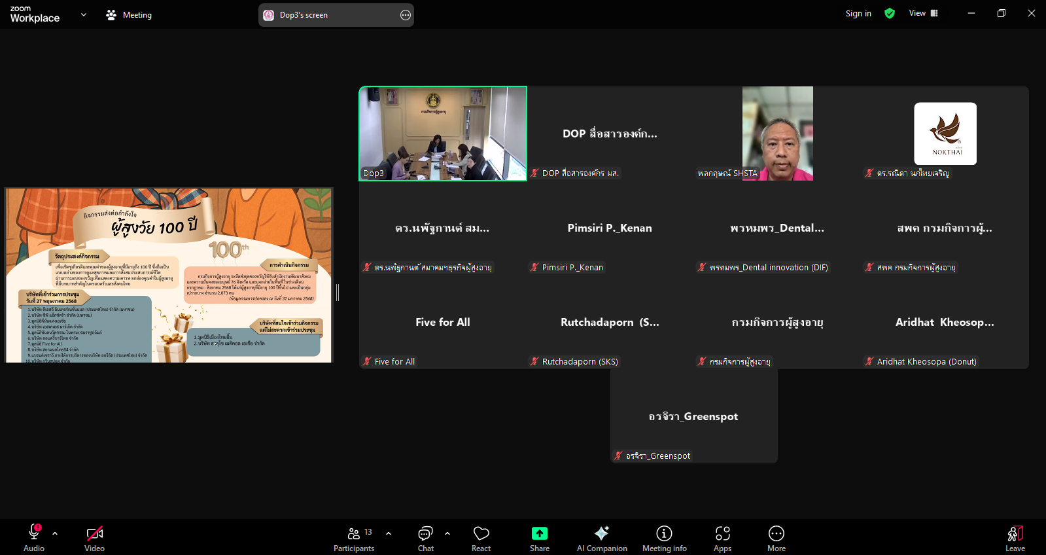Screen dimensions: 1046x555
Task: Click muted mic icon beside Aridhat Kheosopa
Action: [x=870, y=361]
